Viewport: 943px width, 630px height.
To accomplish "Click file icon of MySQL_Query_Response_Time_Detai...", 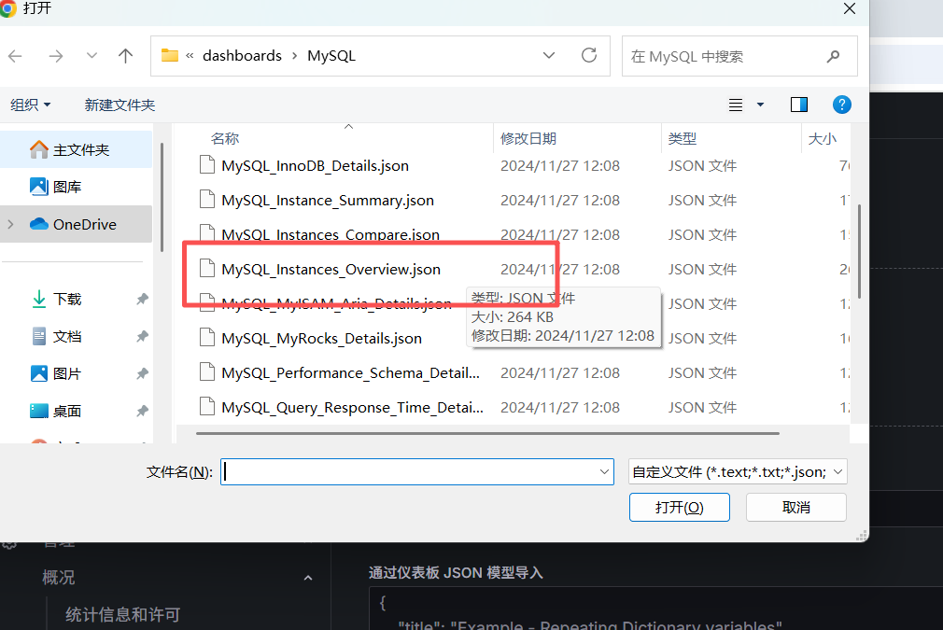I will [x=207, y=406].
